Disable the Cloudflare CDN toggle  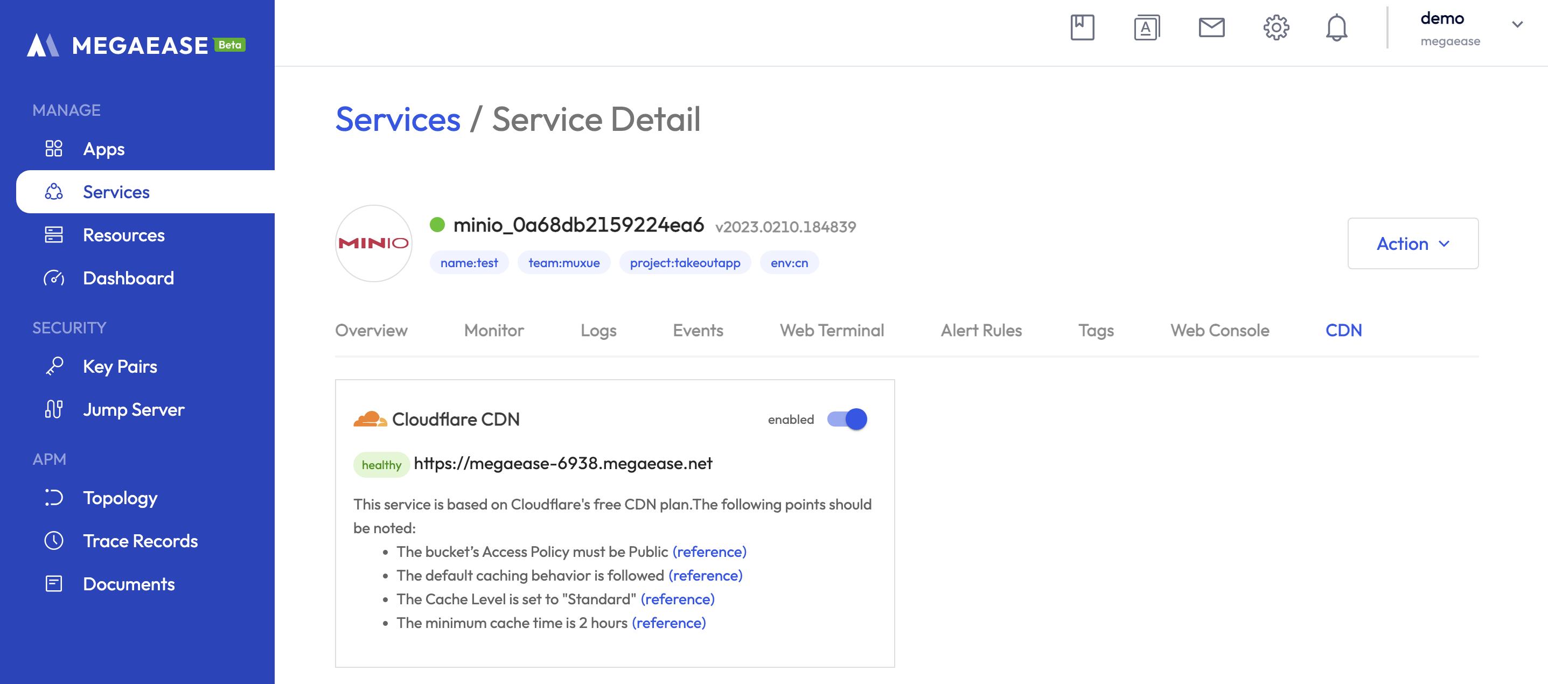[847, 419]
